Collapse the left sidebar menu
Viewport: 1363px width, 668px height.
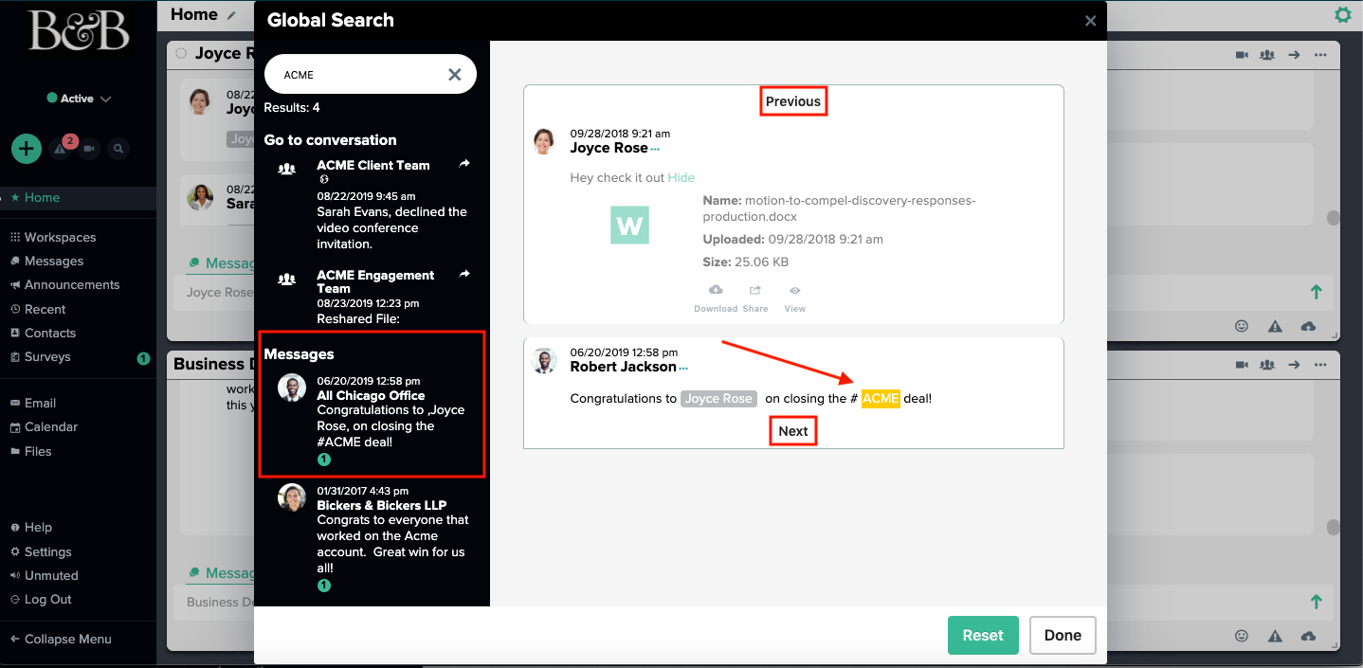click(61, 639)
